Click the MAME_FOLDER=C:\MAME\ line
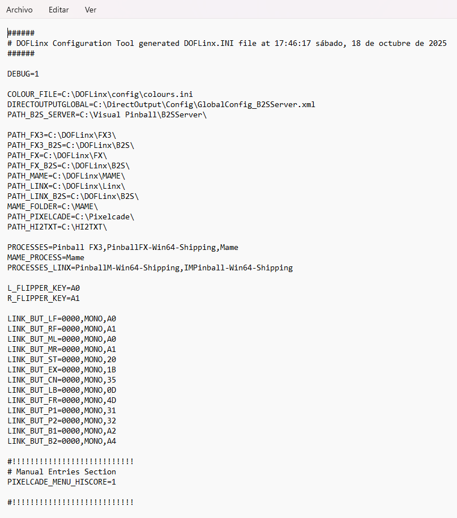Screen dimensions: 457x518 tap(53, 206)
